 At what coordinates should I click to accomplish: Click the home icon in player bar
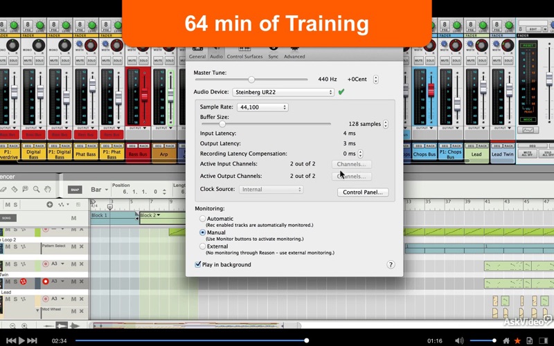[506, 340]
